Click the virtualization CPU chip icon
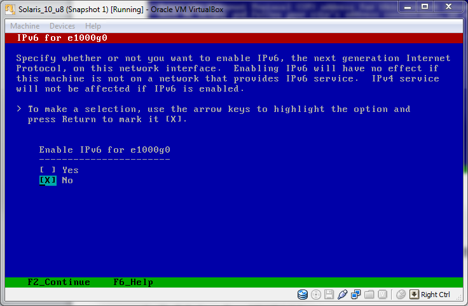 pyautogui.click(x=382, y=295)
